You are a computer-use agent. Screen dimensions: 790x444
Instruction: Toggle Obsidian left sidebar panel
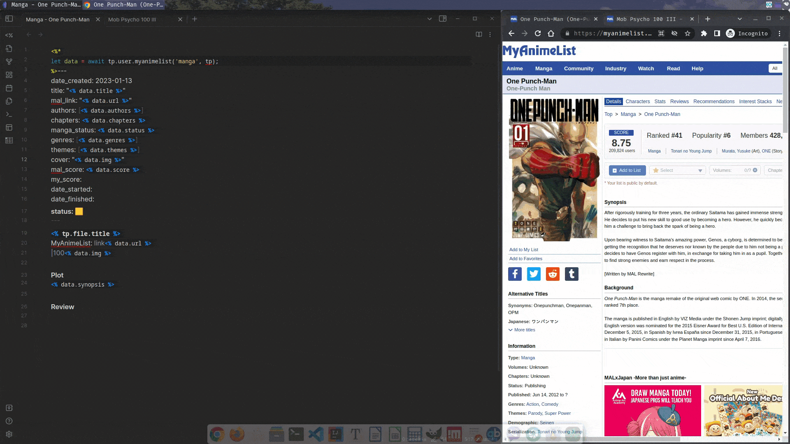[9, 18]
